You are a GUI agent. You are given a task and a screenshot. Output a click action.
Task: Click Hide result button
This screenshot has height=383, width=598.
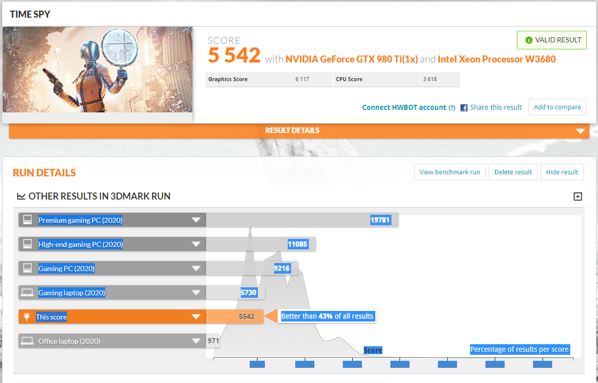562,172
